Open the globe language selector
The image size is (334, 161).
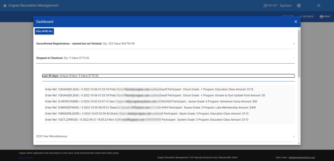tap(299, 6)
